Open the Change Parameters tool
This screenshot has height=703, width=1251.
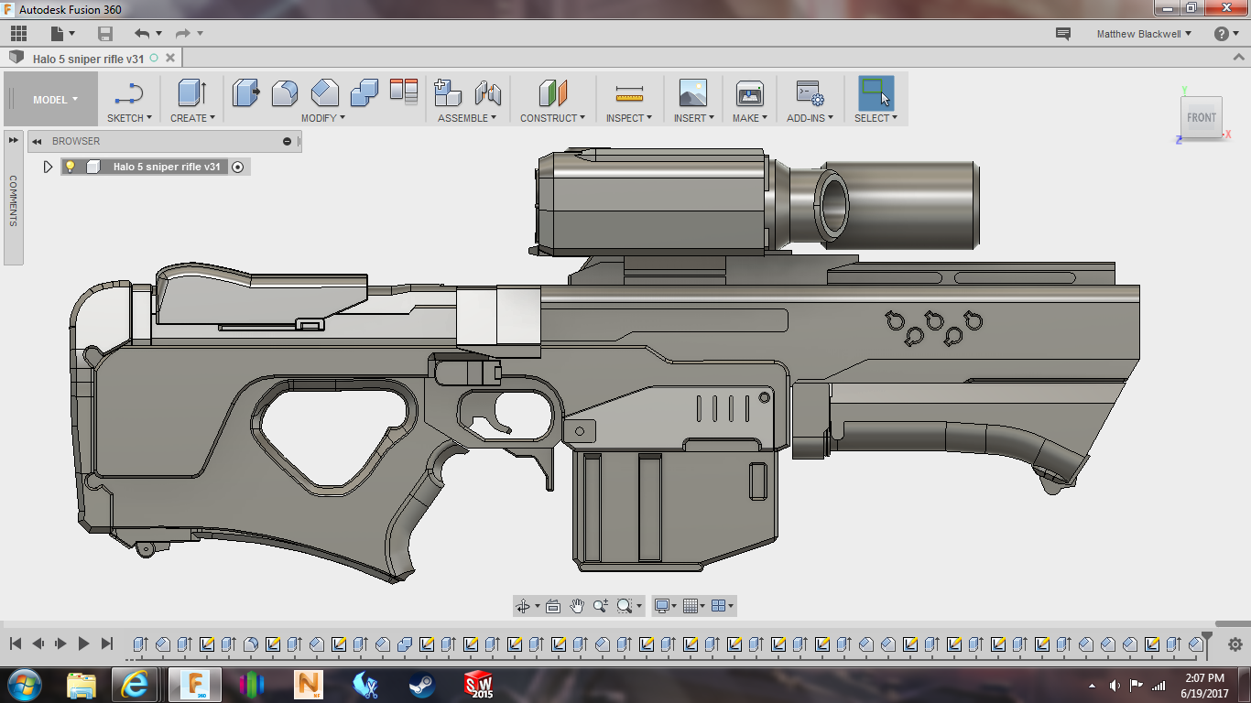(404, 91)
